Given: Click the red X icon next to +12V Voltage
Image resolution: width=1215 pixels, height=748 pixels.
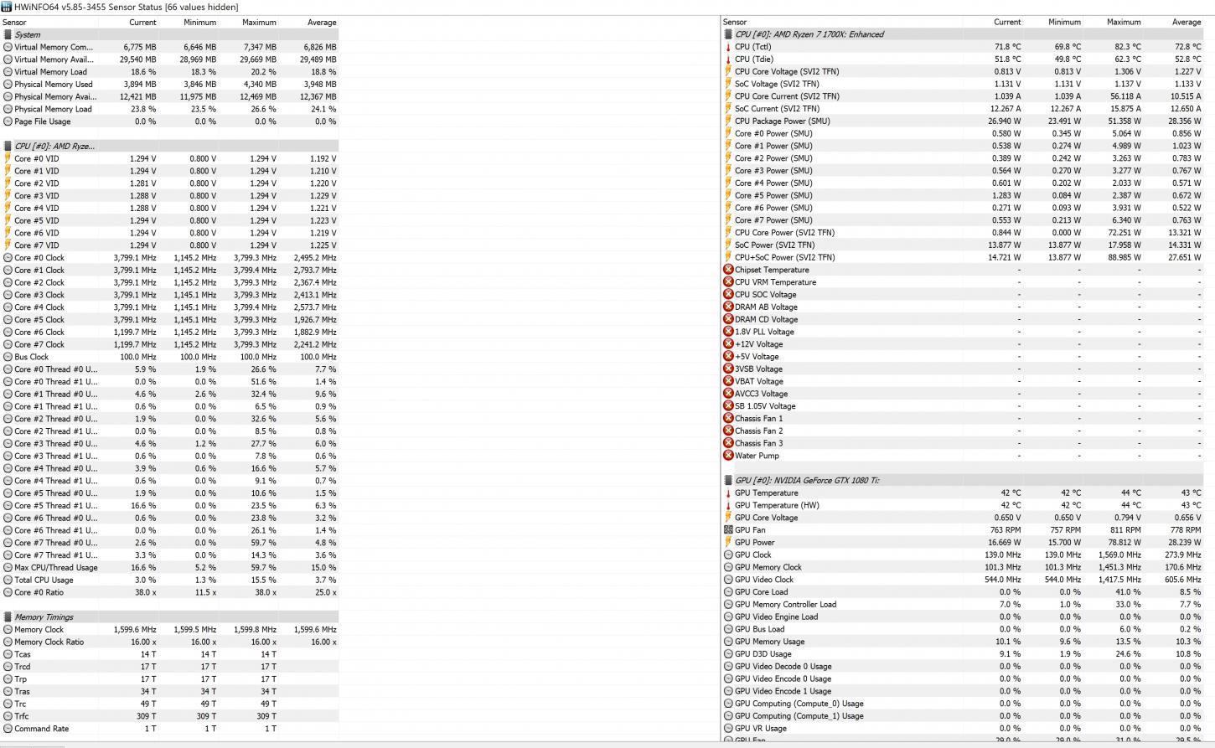Looking at the screenshot, I should pos(728,344).
